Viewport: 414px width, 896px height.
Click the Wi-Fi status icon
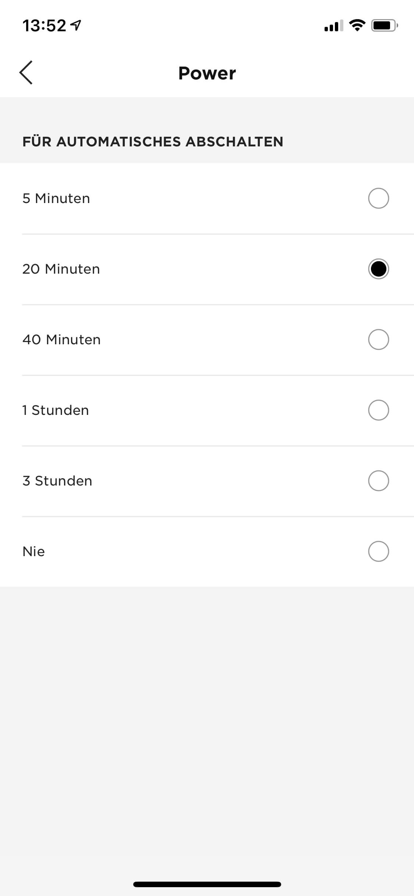357,25
